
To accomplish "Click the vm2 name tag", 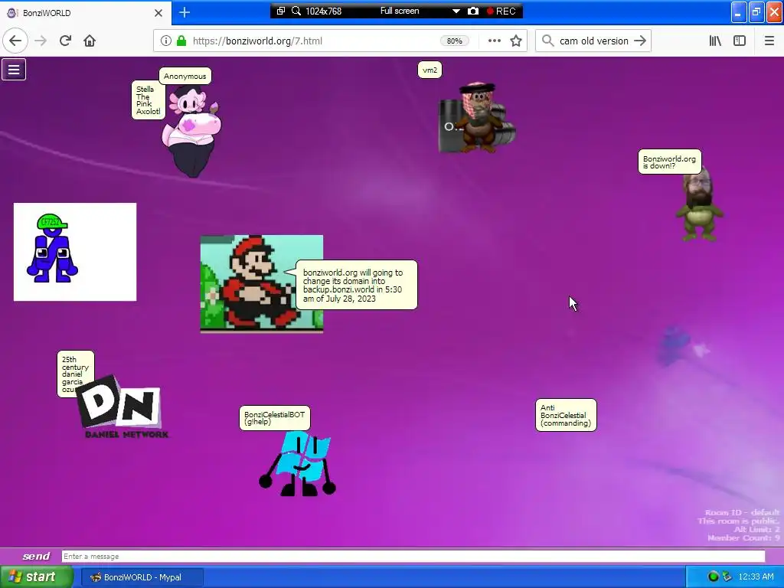I will tap(430, 70).
